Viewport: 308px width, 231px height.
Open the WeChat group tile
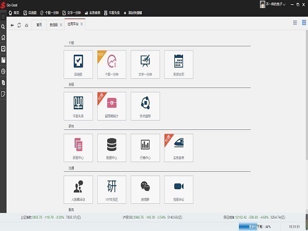click(x=145, y=190)
